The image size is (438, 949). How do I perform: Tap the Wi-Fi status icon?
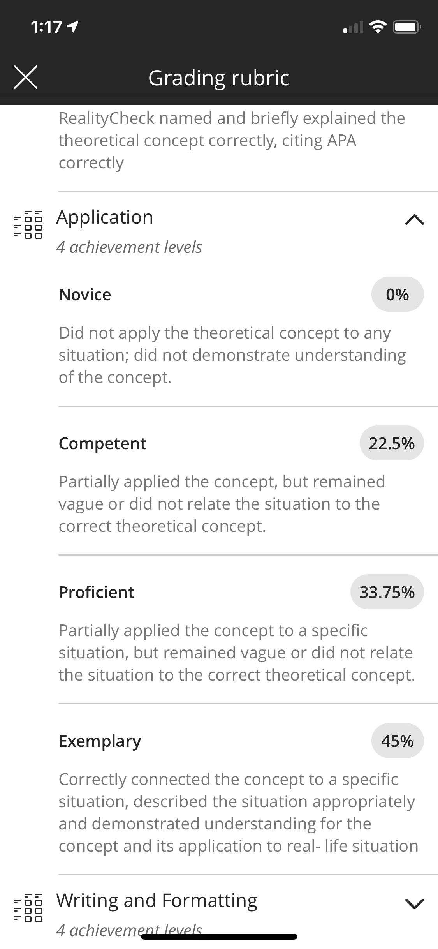[377, 27]
